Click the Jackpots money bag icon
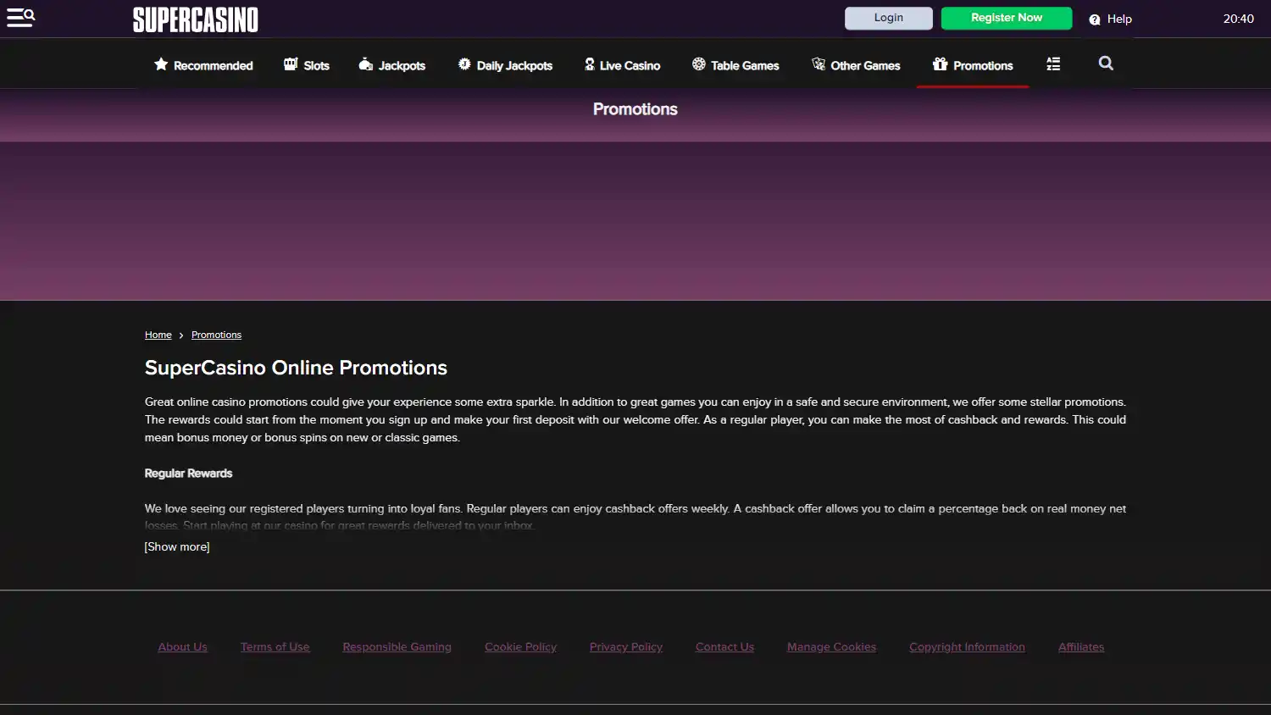Screen dimensions: 1271x715 [x=366, y=64]
